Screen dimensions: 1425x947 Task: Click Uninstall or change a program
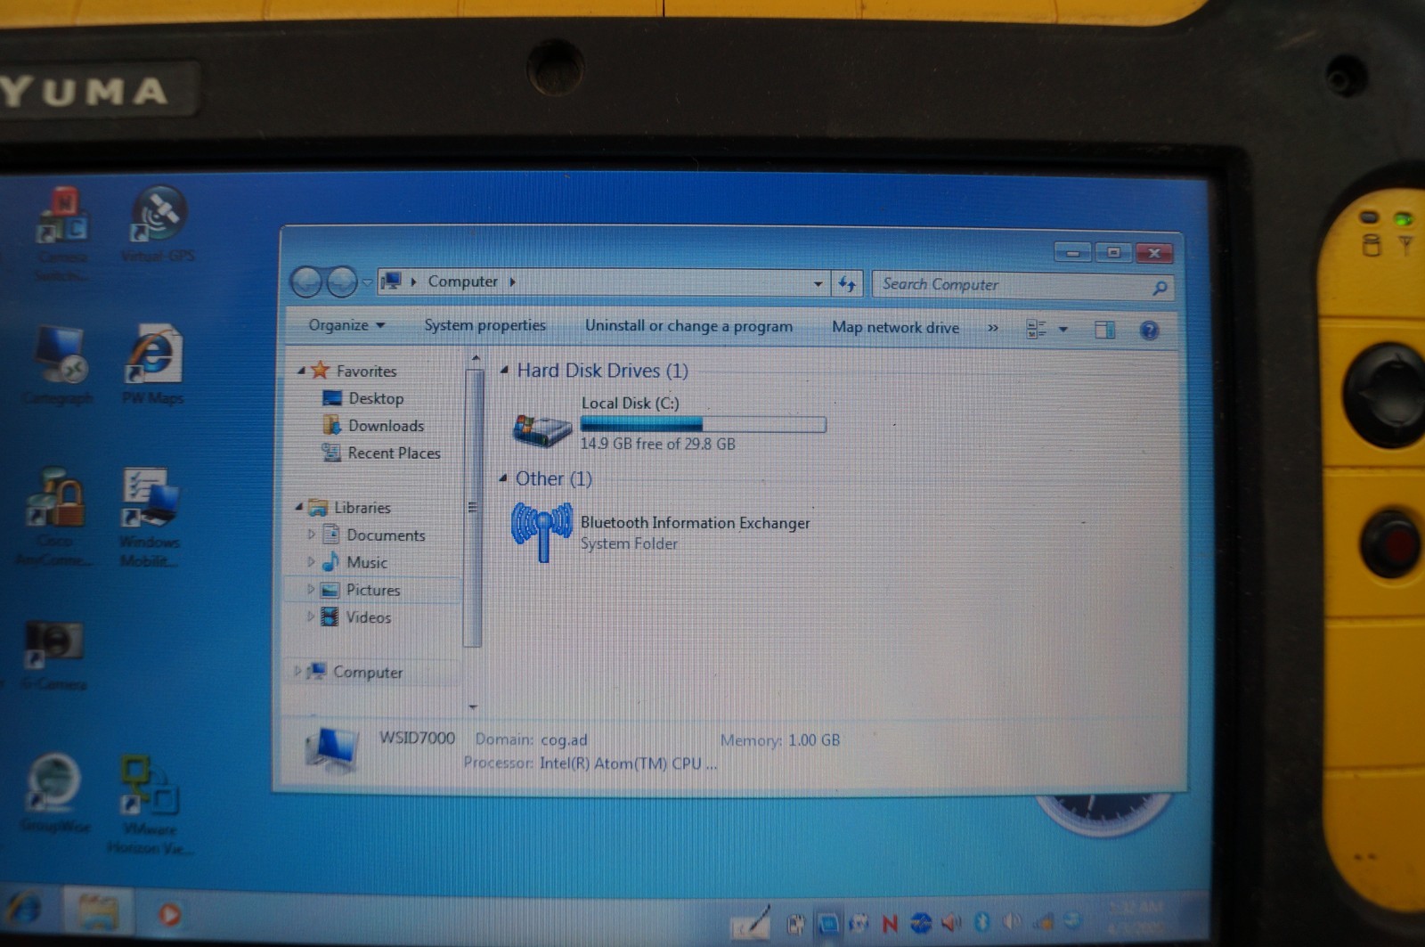click(x=688, y=326)
